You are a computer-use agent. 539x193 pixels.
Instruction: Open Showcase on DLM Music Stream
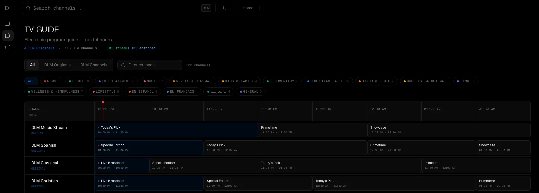point(449,130)
